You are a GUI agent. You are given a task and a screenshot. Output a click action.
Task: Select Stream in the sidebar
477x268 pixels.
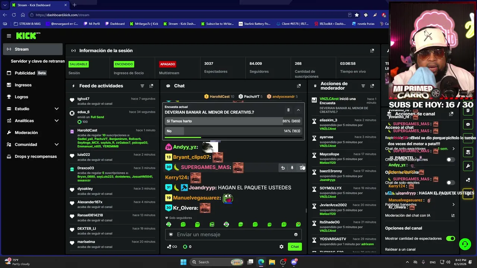pyautogui.click(x=33, y=49)
